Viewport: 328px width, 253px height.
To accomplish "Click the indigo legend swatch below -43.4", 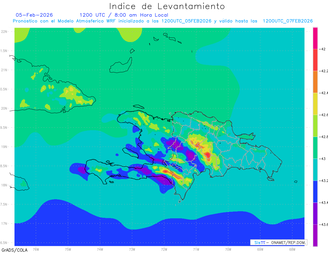I will 315,213.
